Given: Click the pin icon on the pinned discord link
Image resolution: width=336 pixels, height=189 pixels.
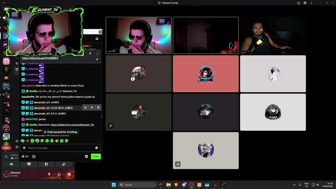Looking at the screenshot, I should pos(90,54).
